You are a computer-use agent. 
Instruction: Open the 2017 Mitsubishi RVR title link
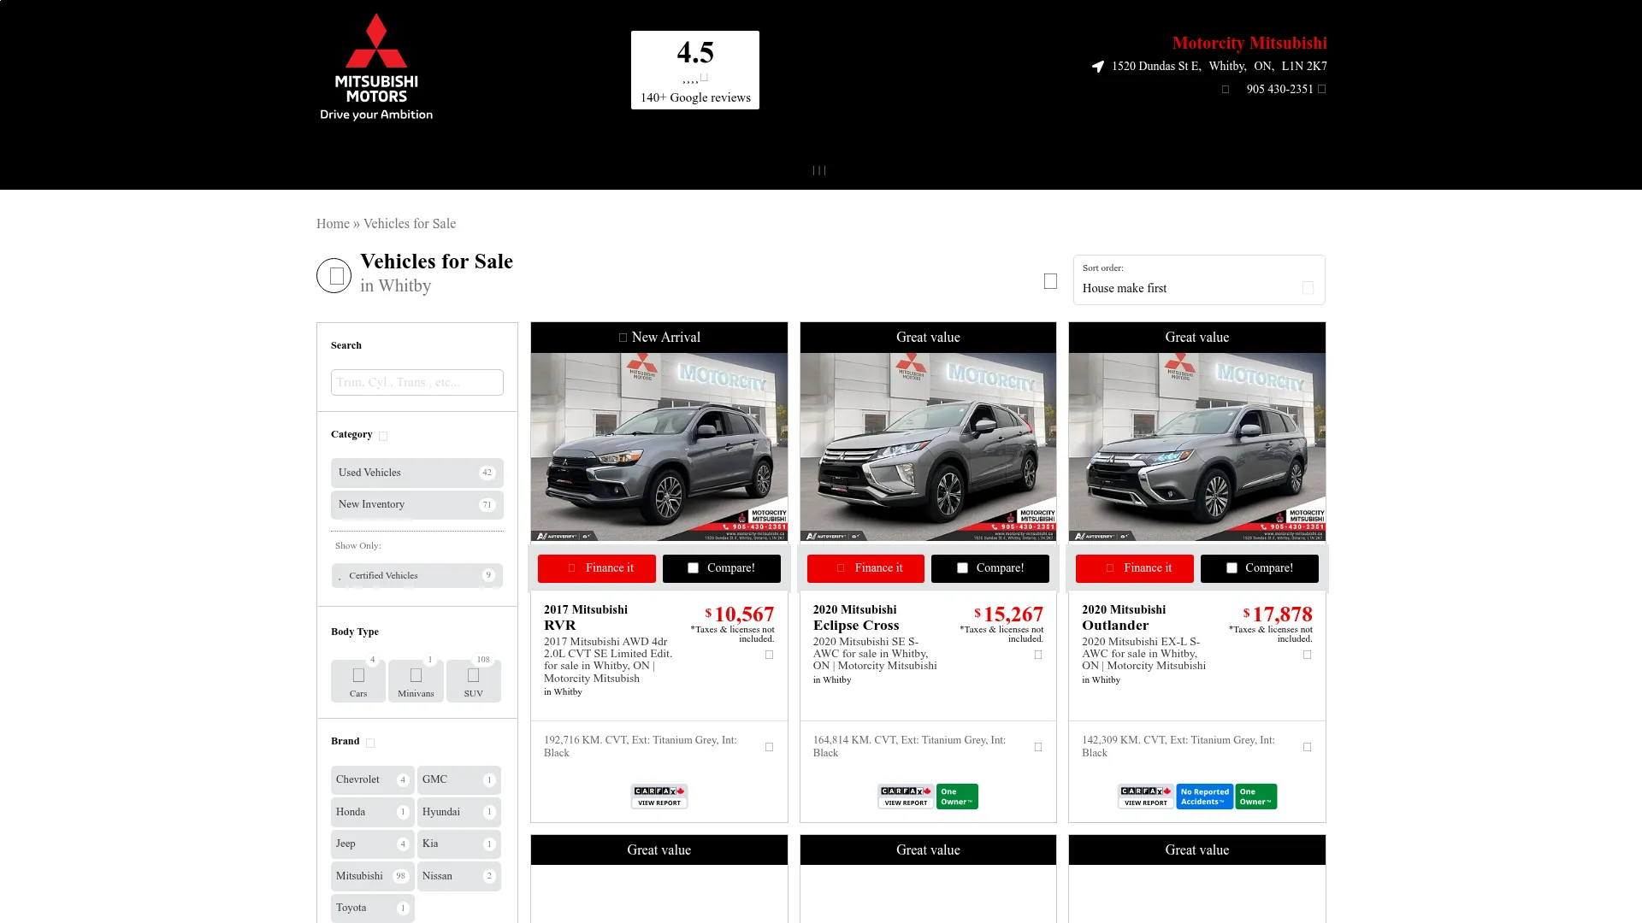tap(586, 617)
